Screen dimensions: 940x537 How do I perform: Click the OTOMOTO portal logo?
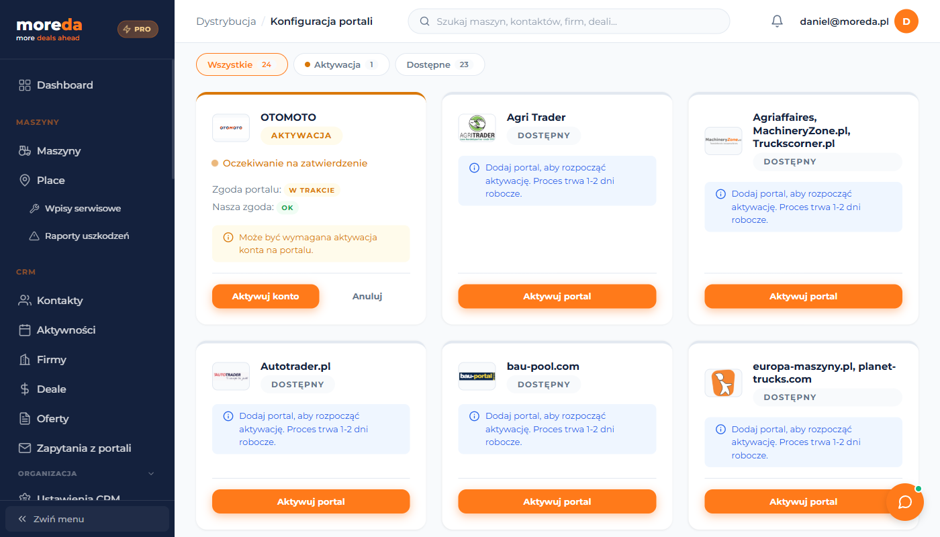coord(231,128)
